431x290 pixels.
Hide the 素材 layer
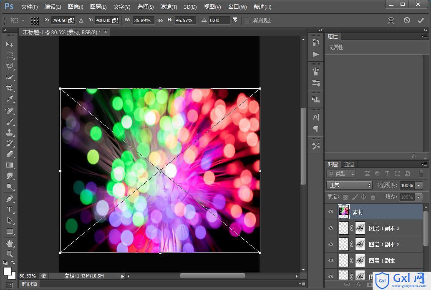click(331, 212)
